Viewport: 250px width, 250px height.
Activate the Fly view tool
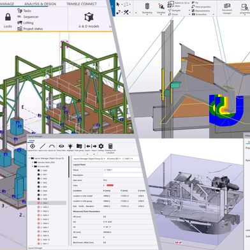pyautogui.click(x=195, y=3)
